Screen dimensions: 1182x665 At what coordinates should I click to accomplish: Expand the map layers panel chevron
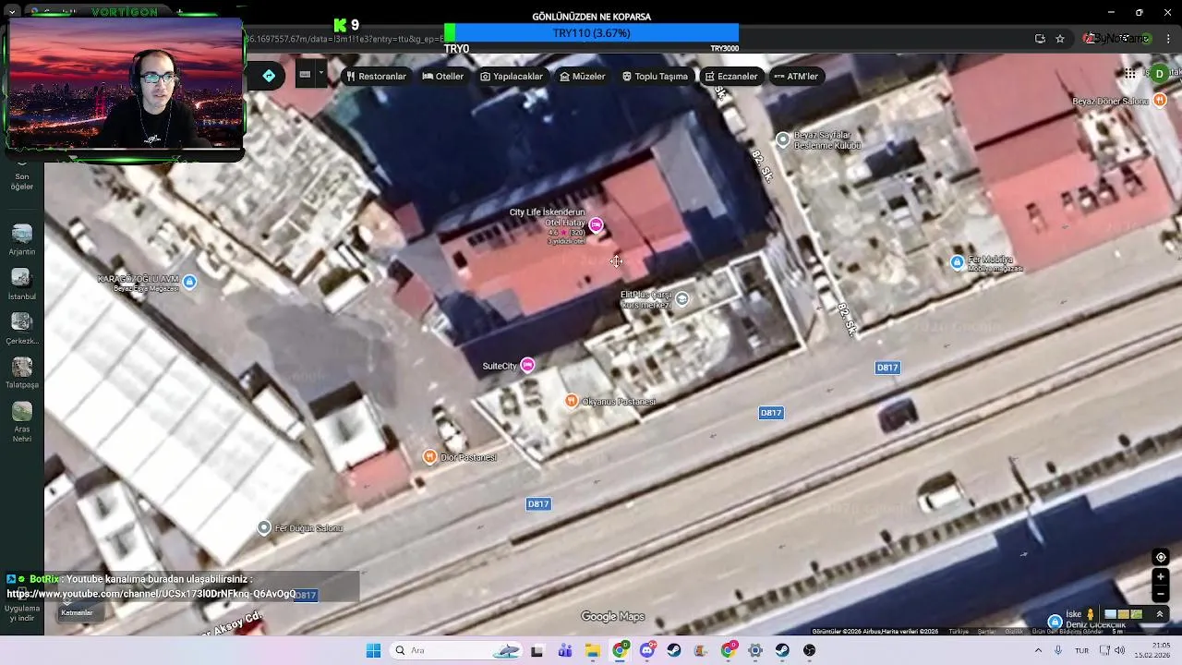[1160, 614]
